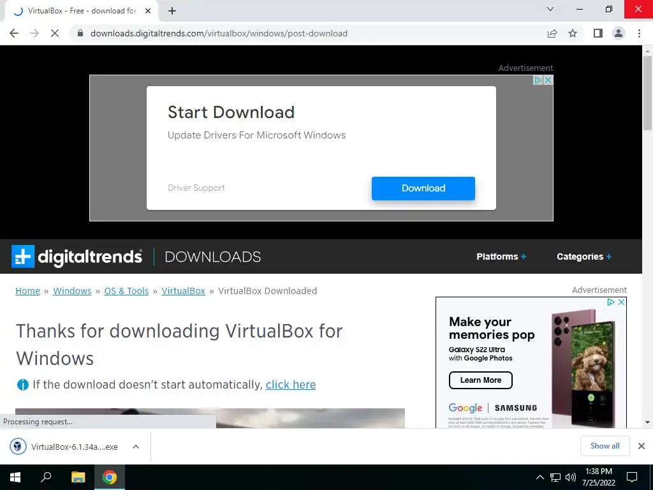Image resolution: width=653 pixels, height=490 pixels.
Task: Click Show all downloads button
Action: pyautogui.click(x=605, y=446)
